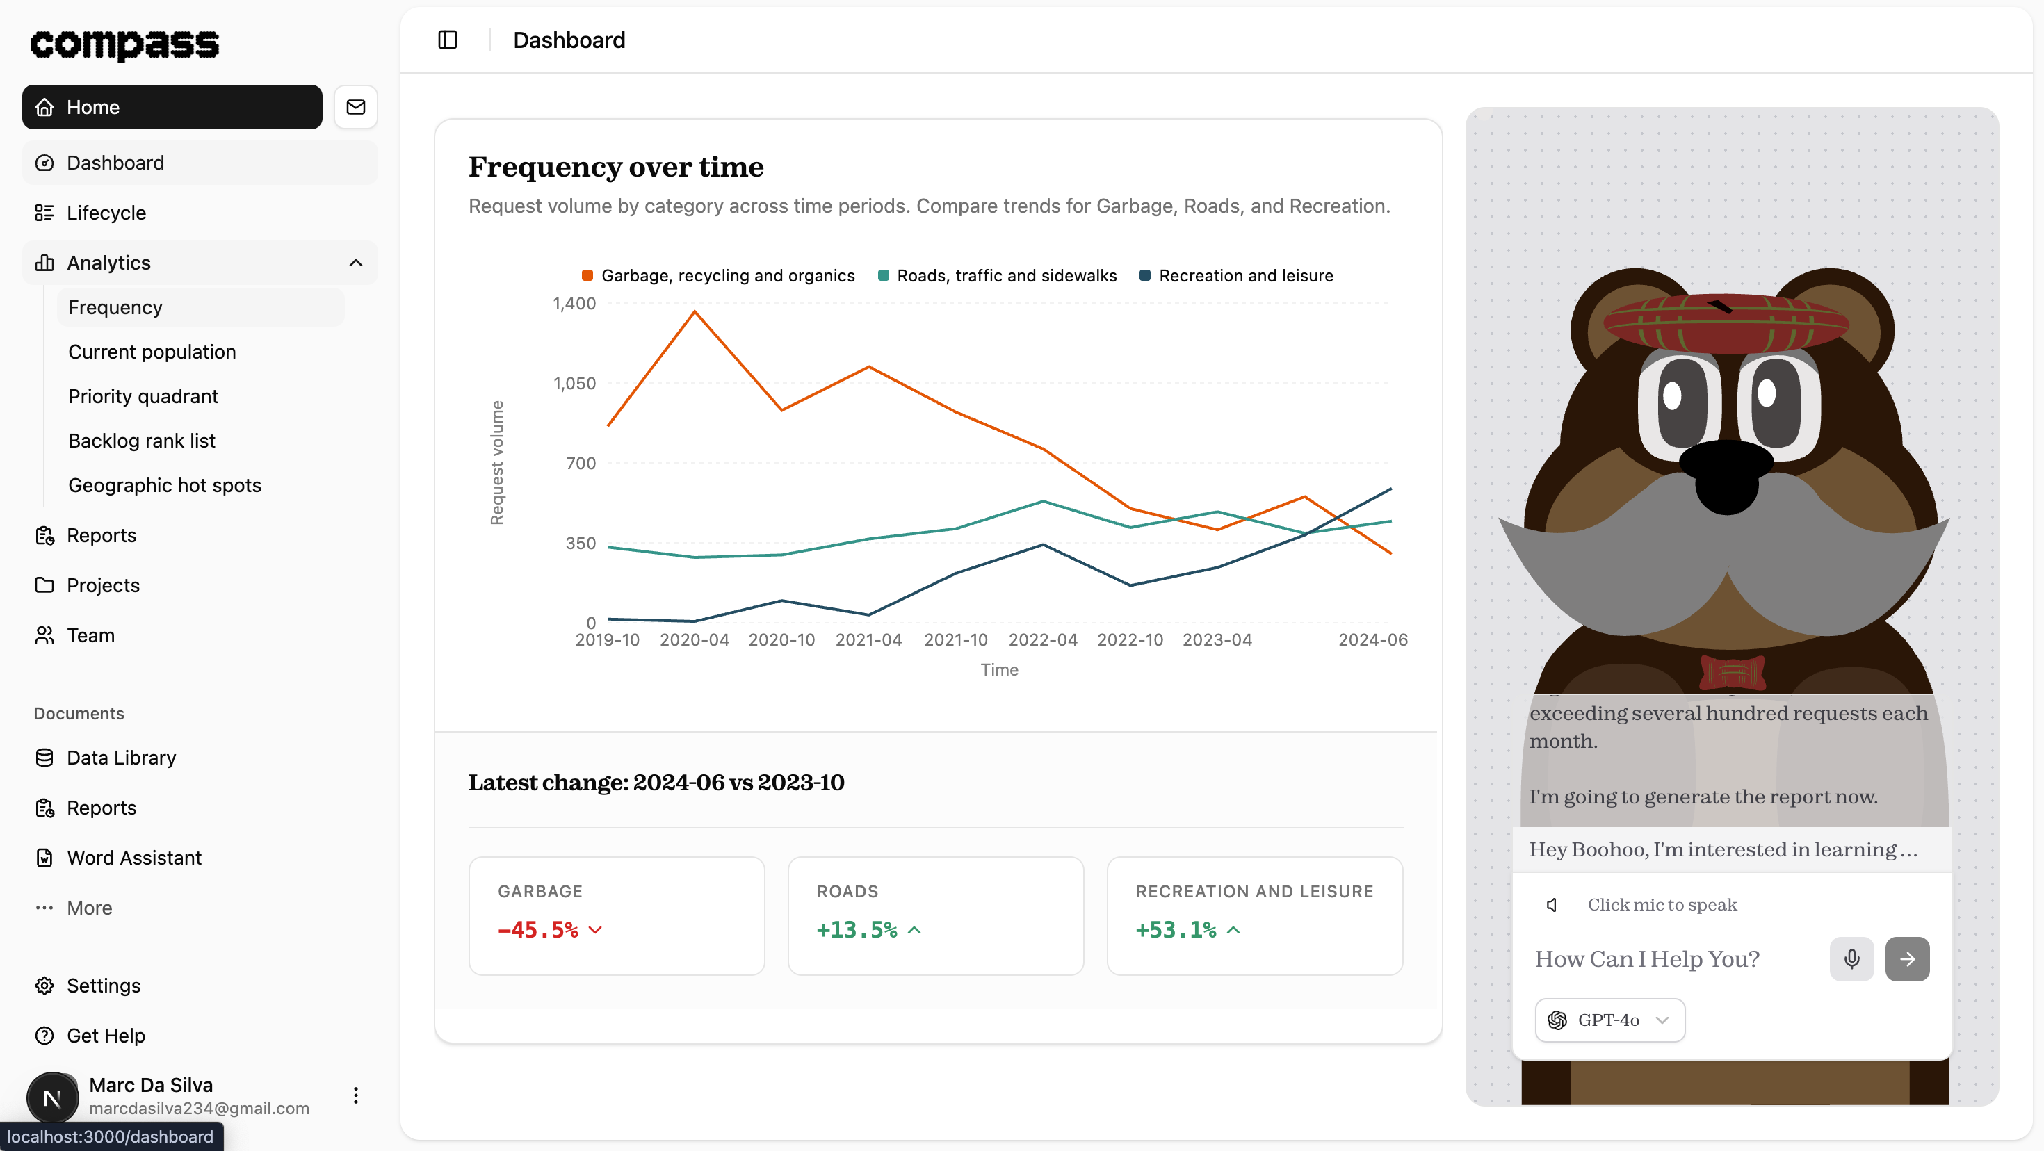
Task: Expand More documents items
Action: pyautogui.click(x=89, y=908)
